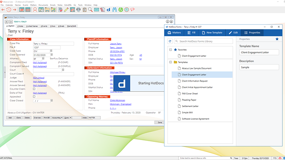Open the Matters menu in menu bar
The height and width of the screenshot is (160, 285).
33,5
